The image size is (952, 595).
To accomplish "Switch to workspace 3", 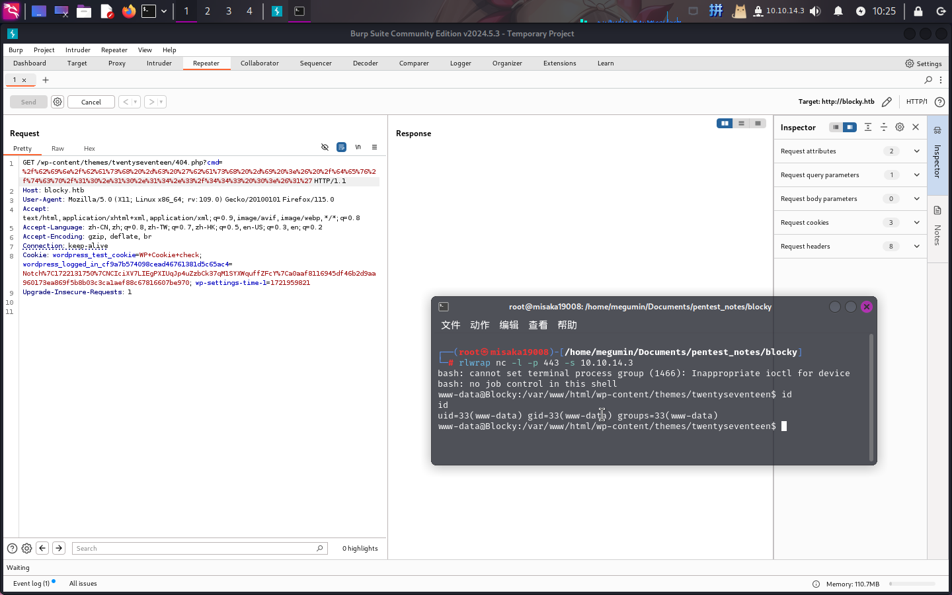I will [229, 11].
